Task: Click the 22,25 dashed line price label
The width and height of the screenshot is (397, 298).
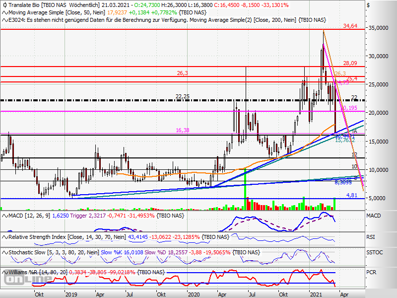Action: coord(183,96)
